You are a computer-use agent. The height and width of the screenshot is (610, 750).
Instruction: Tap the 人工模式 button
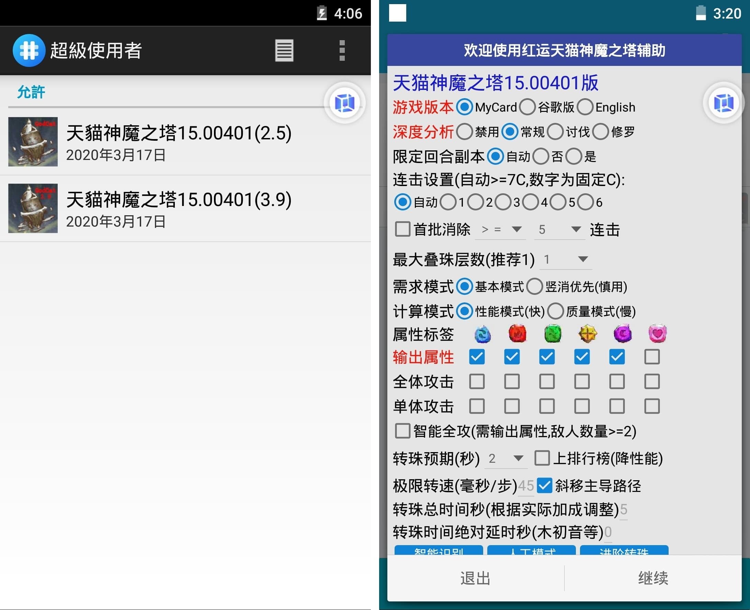531,550
